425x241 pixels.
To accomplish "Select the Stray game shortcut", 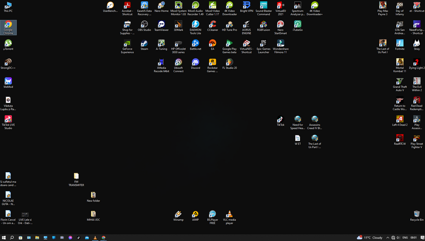I will click(x=416, y=45).
